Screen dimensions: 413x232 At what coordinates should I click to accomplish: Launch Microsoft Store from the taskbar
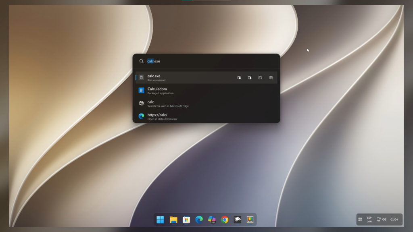186,220
